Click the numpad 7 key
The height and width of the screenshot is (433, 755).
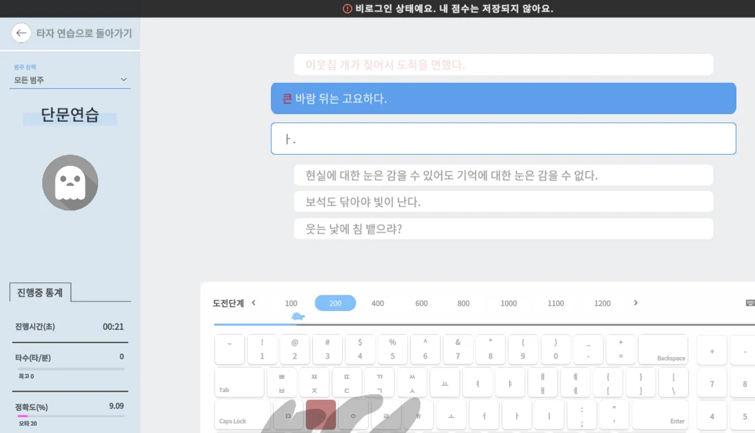pyautogui.click(x=712, y=382)
